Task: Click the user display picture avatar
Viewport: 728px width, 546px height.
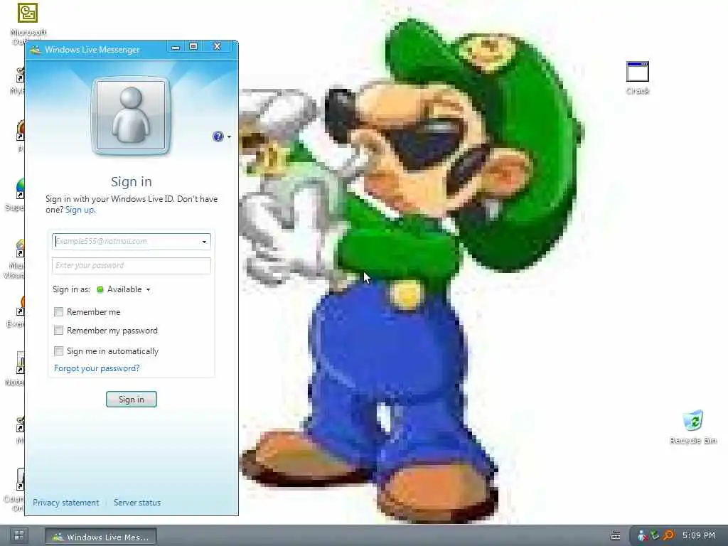Action: pyautogui.click(x=131, y=116)
